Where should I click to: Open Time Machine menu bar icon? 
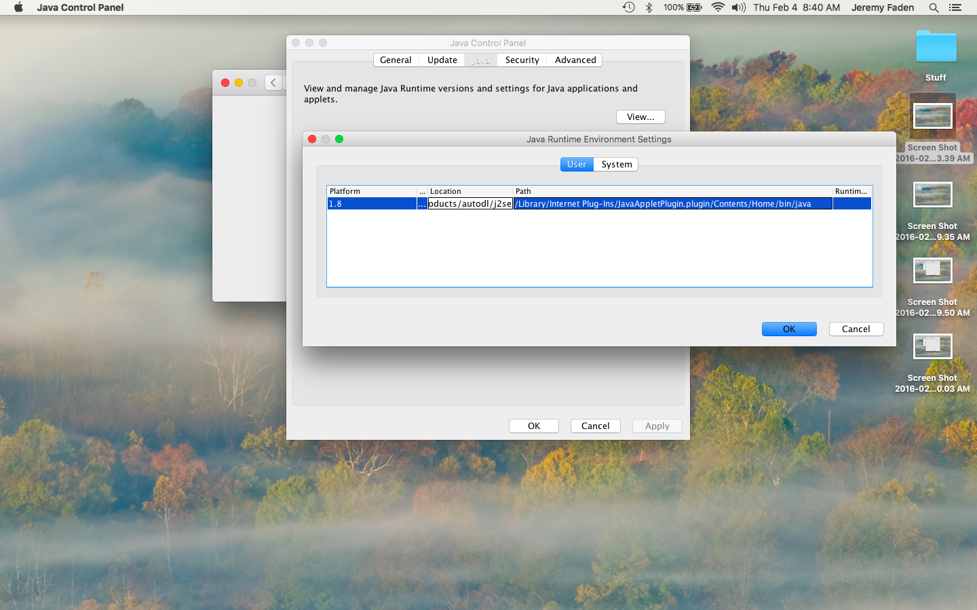coord(629,7)
